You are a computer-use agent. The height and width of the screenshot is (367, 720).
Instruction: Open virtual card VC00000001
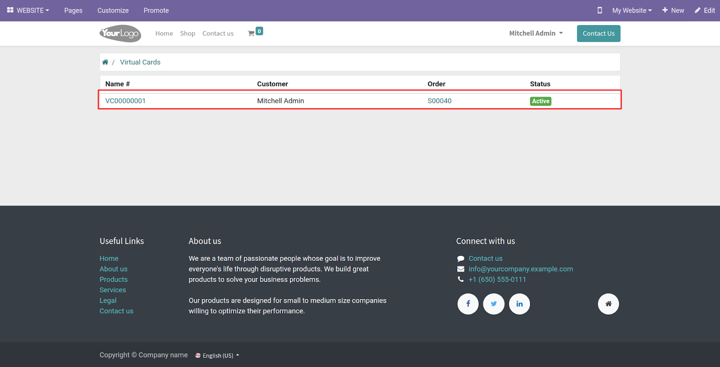tap(126, 101)
